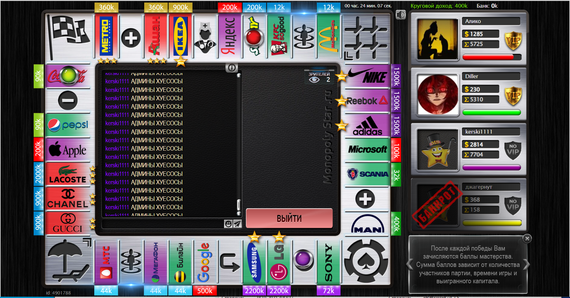
Task: Select the Scania property cell
Action: point(367,174)
